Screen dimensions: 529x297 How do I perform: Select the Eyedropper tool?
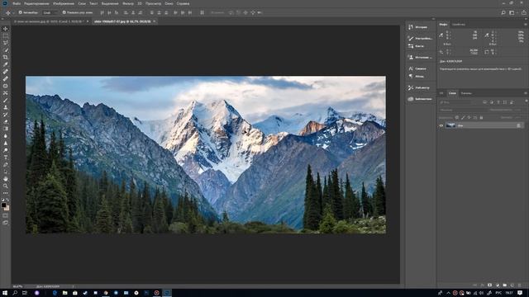pyautogui.click(x=6, y=64)
